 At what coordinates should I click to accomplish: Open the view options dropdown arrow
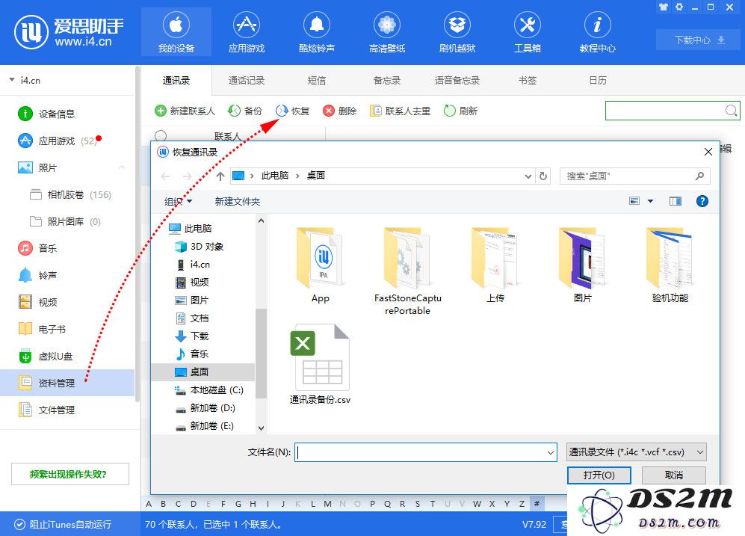coord(650,201)
